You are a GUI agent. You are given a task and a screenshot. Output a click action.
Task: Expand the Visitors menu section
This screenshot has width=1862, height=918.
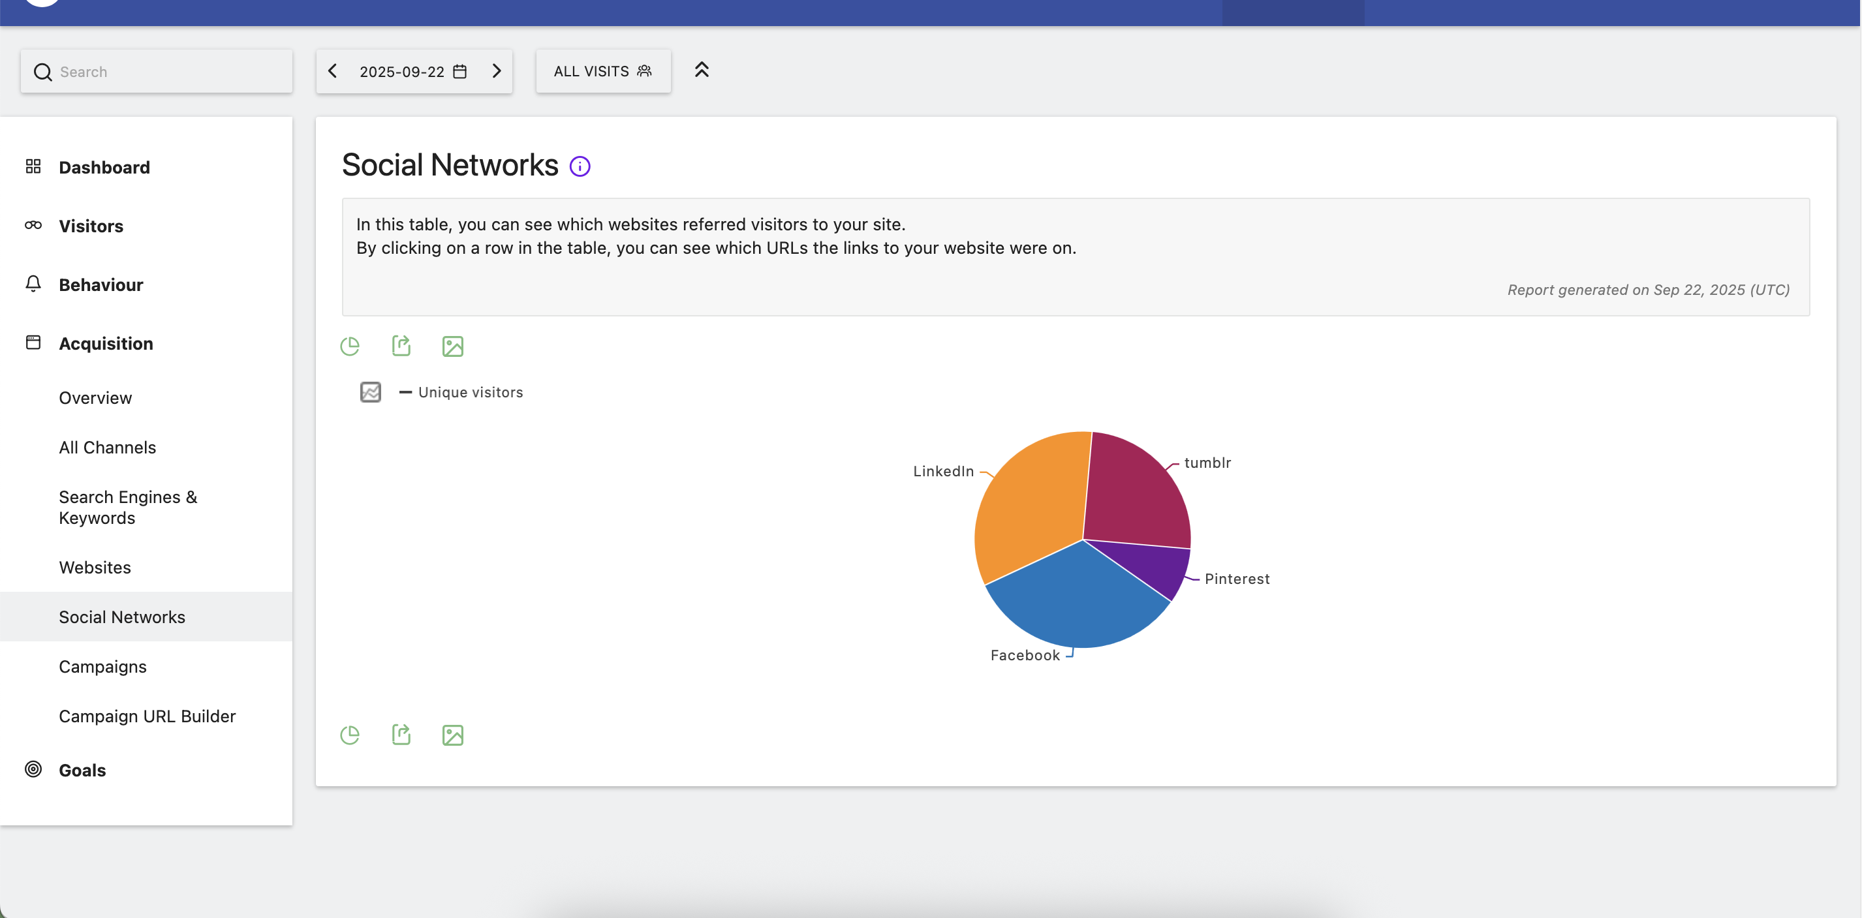(91, 226)
